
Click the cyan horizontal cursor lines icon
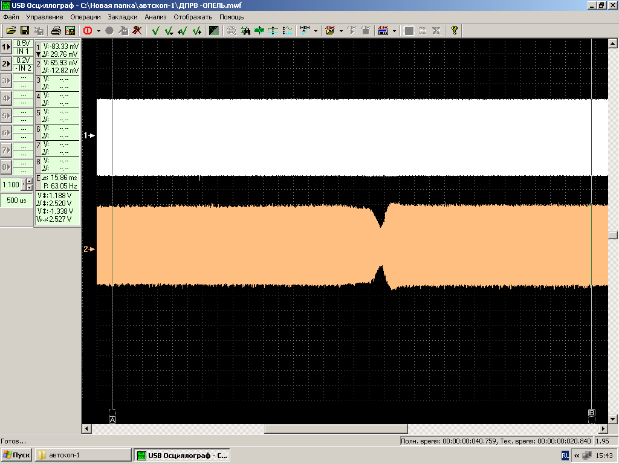[273, 31]
